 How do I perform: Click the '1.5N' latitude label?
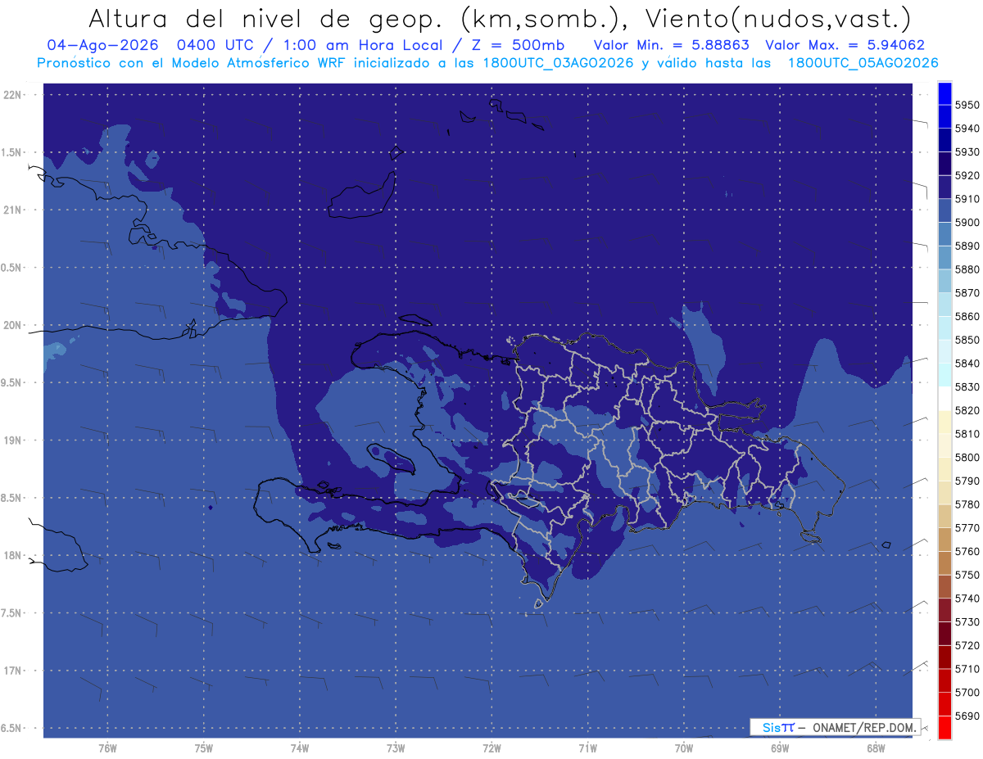(11, 152)
